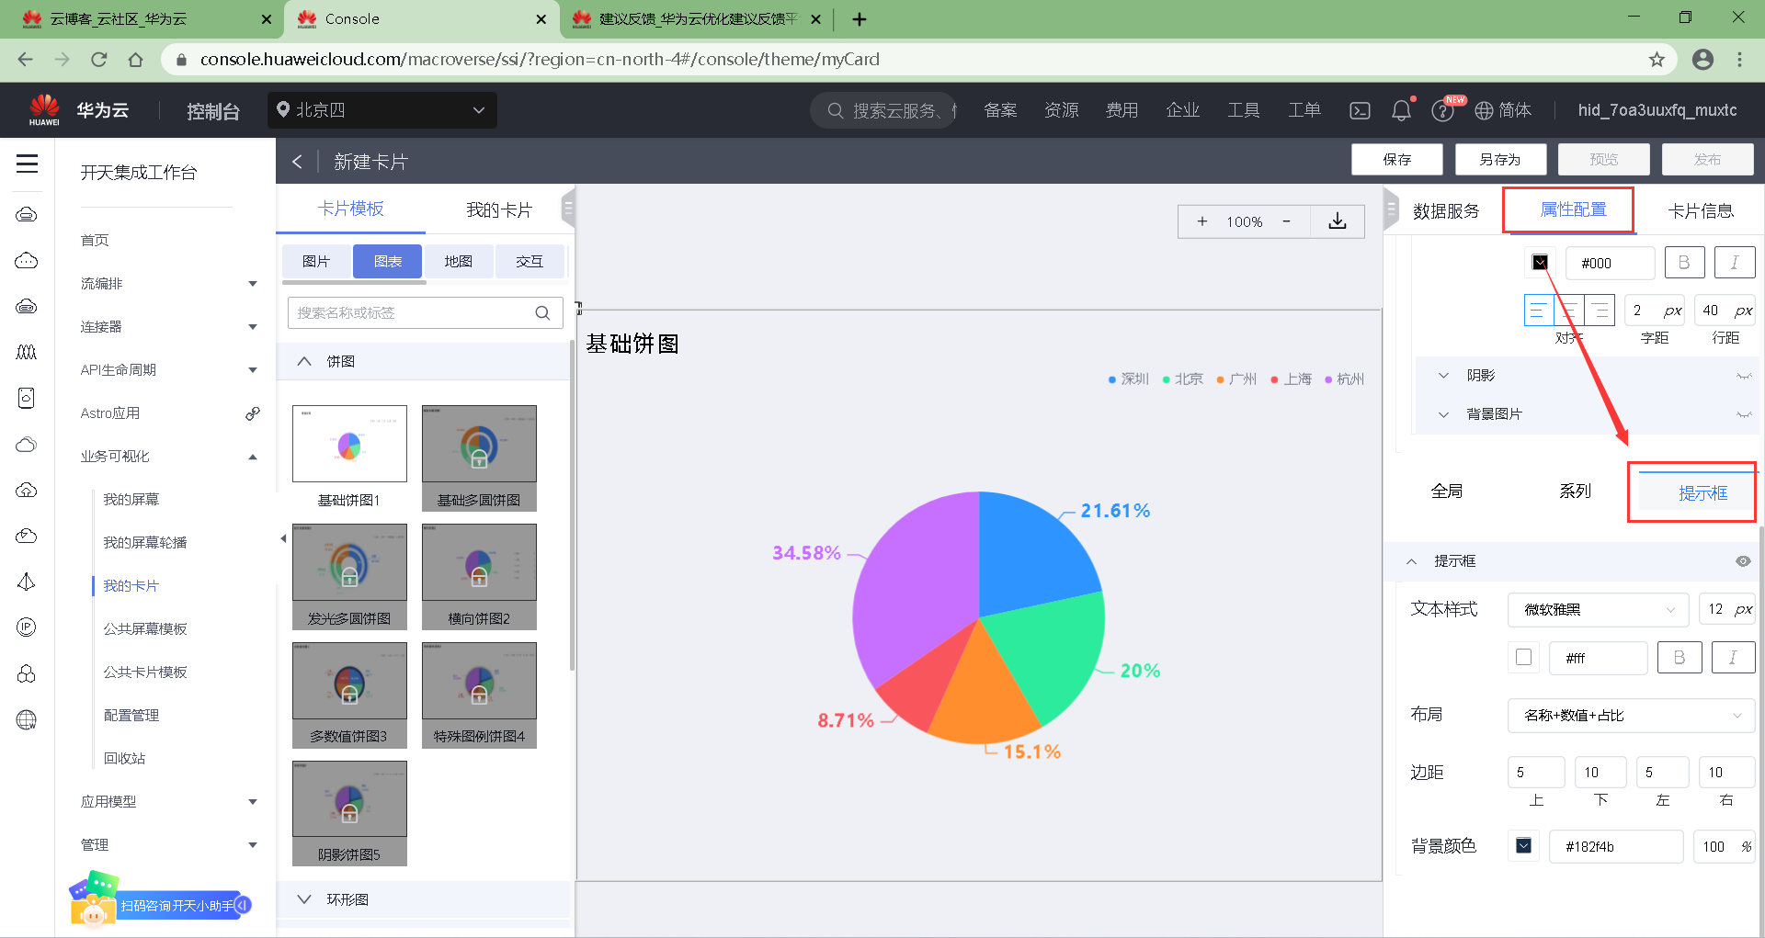Download the card with the download icon

[x=1338, y=221]
